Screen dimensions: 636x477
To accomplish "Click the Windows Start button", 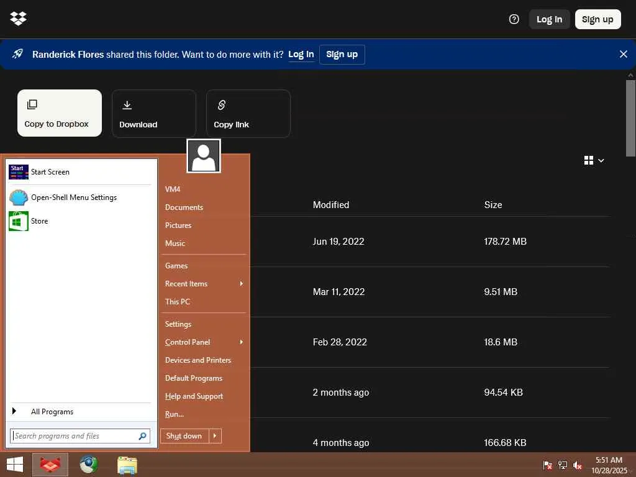I will pyautogui.click(x=15, y=465).
